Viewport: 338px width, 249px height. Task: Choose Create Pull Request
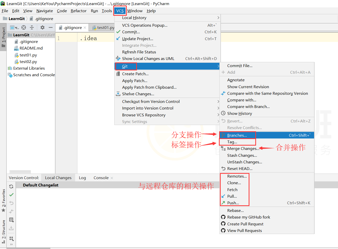coord(267,224)
